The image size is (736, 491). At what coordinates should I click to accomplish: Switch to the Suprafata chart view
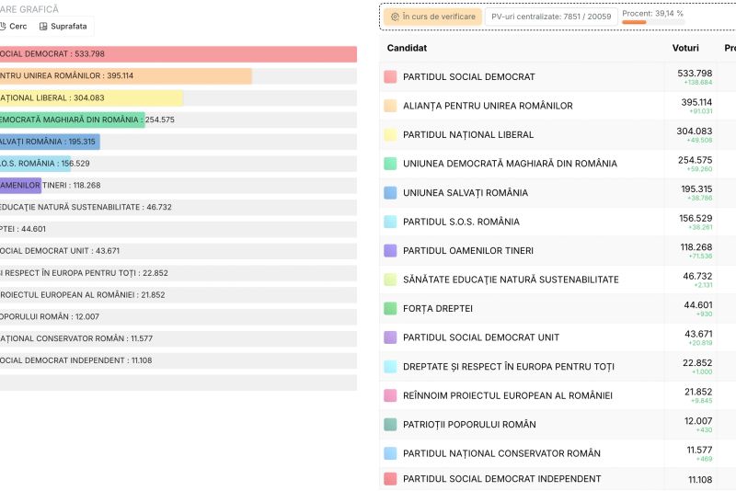point(63,27)
